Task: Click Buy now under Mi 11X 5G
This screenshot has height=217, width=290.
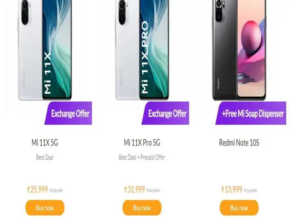Action: click(x=45, y=208)
